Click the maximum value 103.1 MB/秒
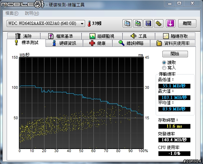203x164 pixels. pos(174,98)
